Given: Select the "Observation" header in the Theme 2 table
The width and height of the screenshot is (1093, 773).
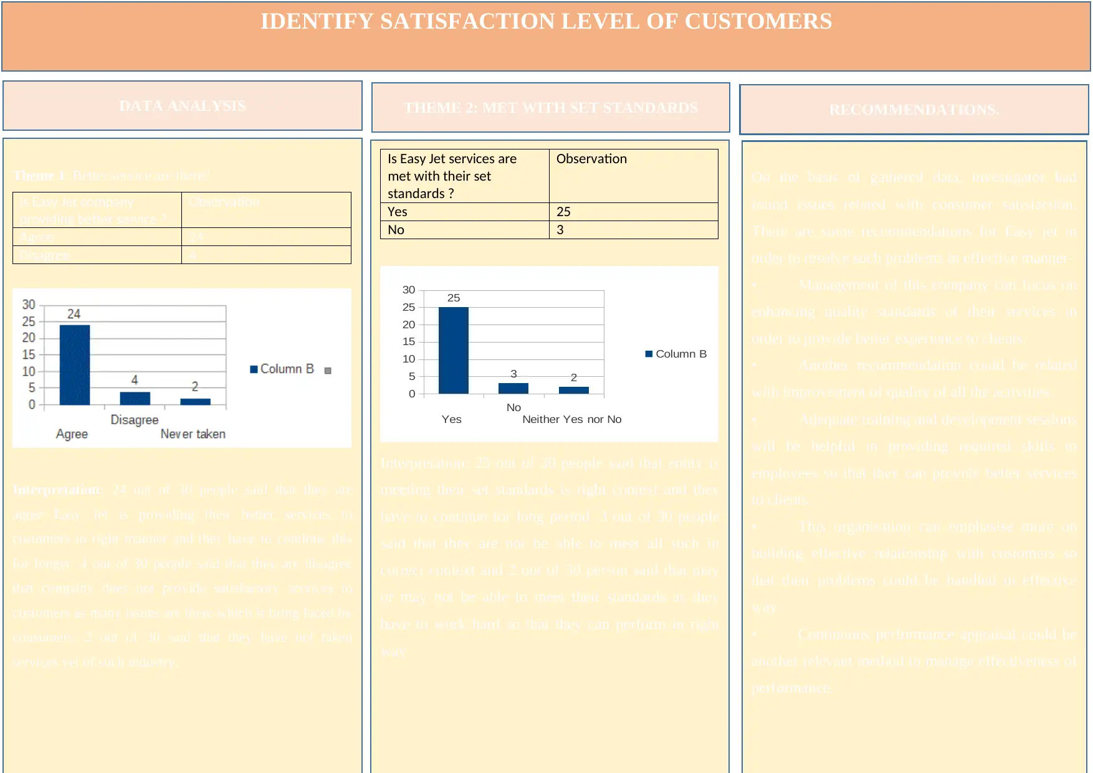Looking at the screenshot, I should (x=634, y=176).
